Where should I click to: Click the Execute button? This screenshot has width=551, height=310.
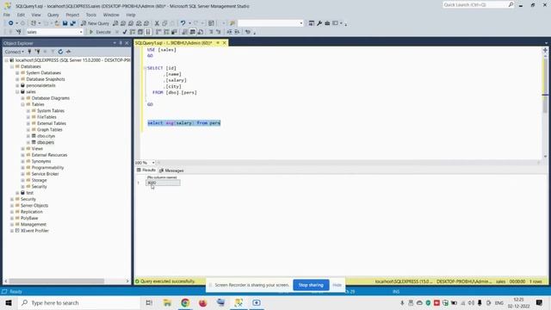tap(100, 32)
